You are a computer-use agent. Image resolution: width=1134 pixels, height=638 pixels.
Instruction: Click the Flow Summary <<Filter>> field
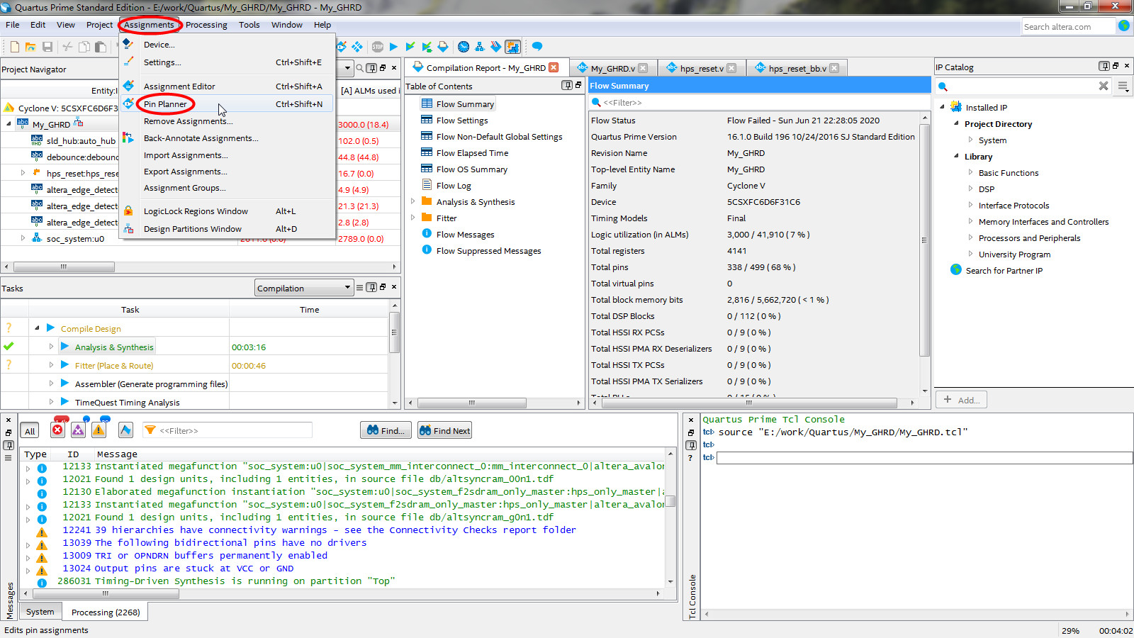coord(759,102)
